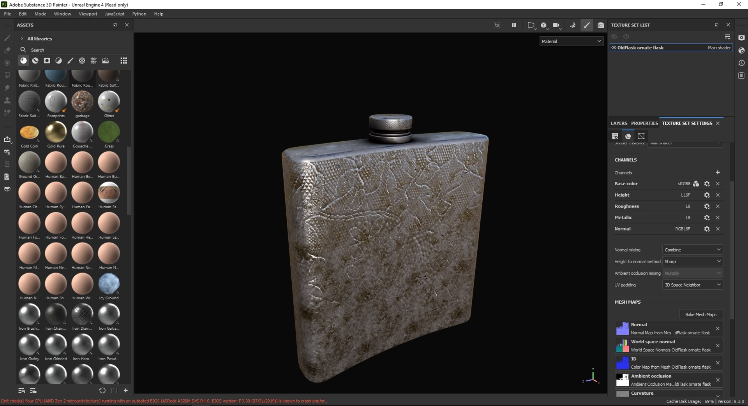Click the hourglass baking icon in left sidebar
This screenshot has height=406, width=748.
click(x=7, y=164)
